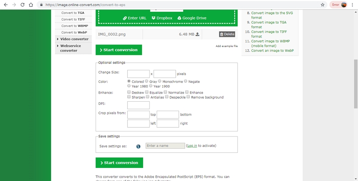Choose the Monochrome color option
The width and height of the screenshot is (358, 181).
160,81
